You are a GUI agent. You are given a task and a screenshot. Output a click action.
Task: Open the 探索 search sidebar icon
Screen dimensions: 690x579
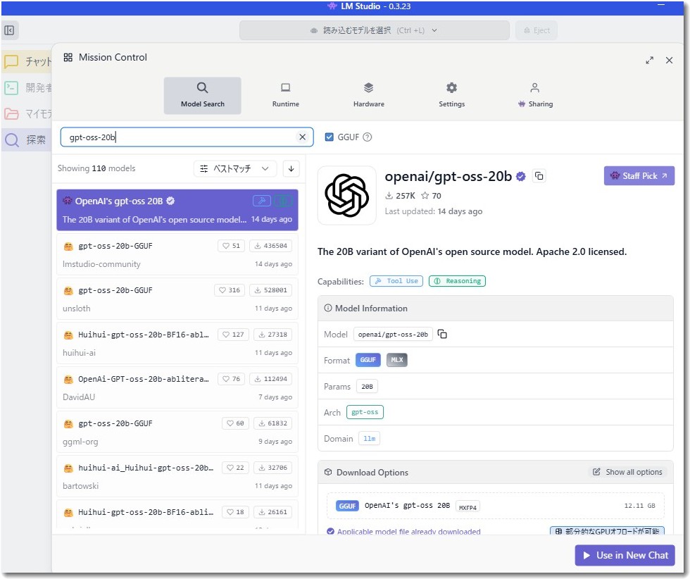12,140
